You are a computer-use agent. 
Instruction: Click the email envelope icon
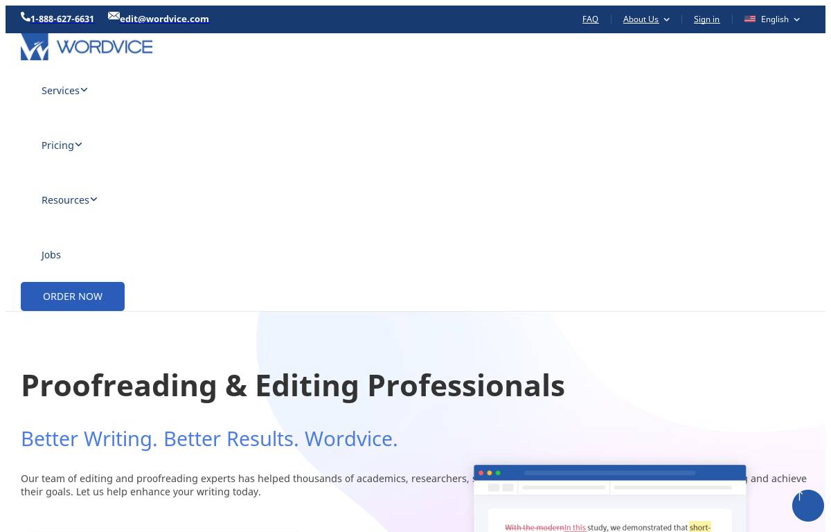point(114,16)
